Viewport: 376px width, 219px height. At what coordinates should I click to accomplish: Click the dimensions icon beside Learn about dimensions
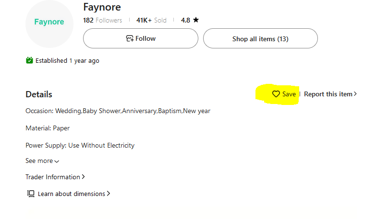click(31, 194)
